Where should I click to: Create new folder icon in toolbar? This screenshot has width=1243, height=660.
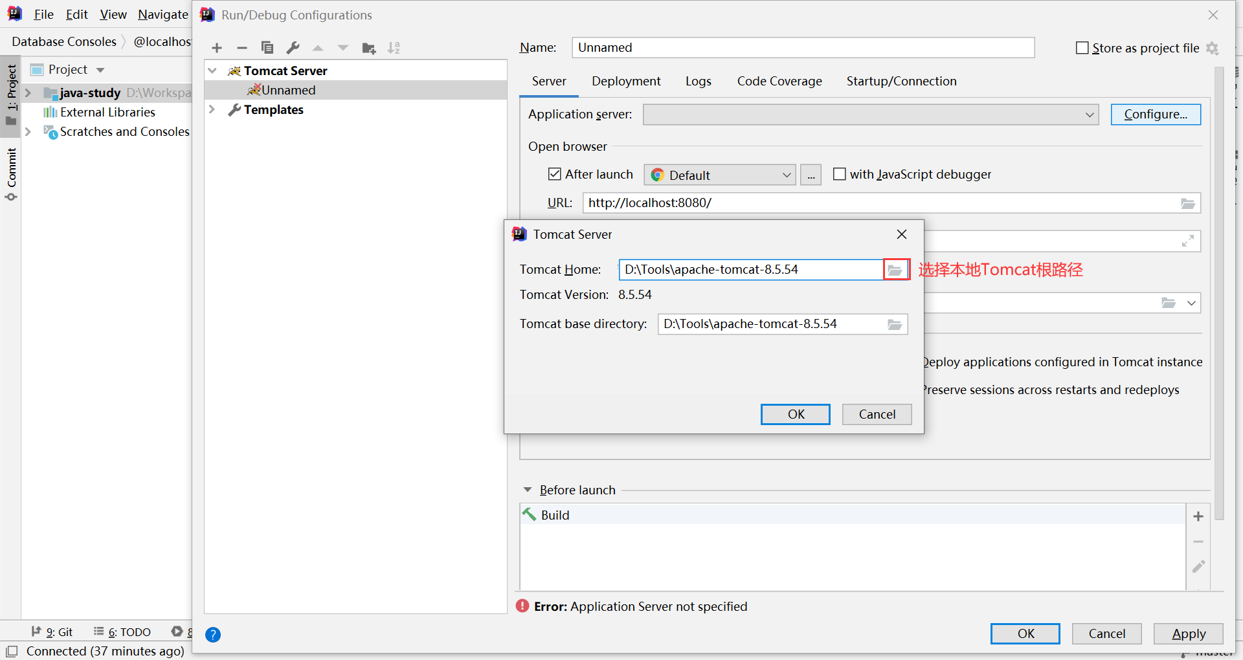pyautogui.click(x=369, y=48)
